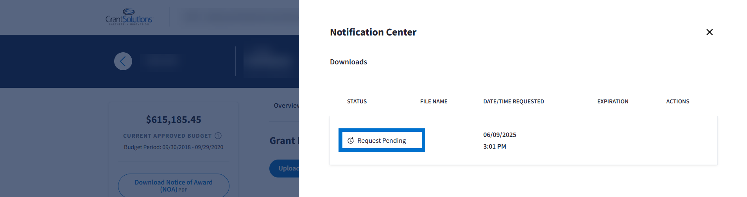Click the ACTIONS column header
This screenshot has width=747, height=197.
tap(677, 101)
